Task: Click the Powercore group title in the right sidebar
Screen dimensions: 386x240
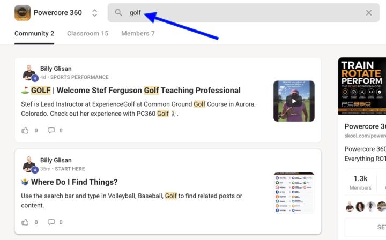Action: pyautogui.click(x=365, y=126)
